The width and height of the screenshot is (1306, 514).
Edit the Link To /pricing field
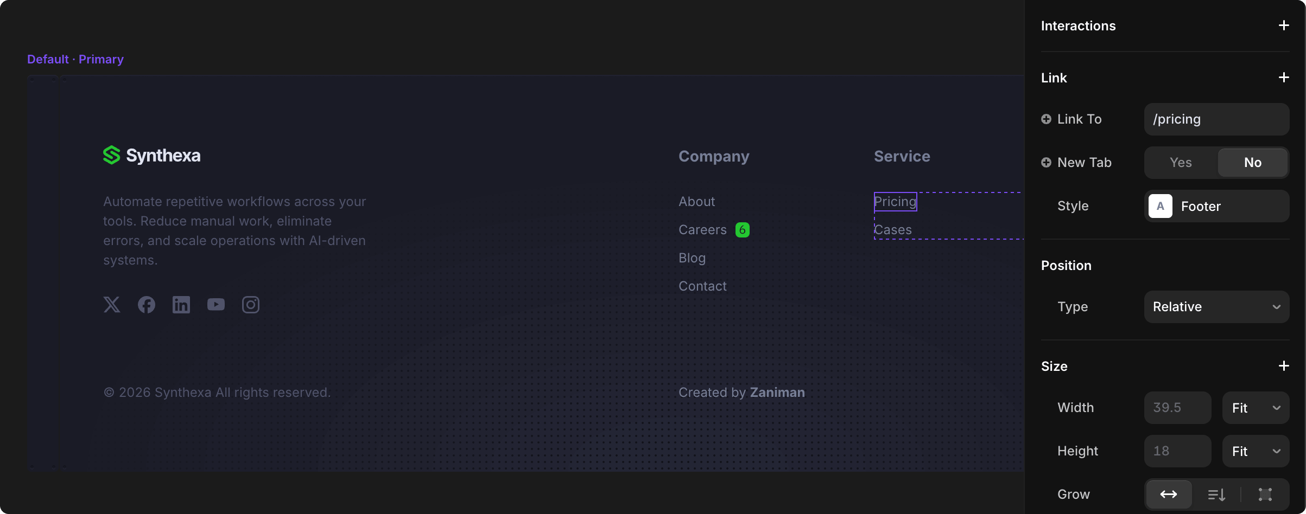[x=1216, y=119]
